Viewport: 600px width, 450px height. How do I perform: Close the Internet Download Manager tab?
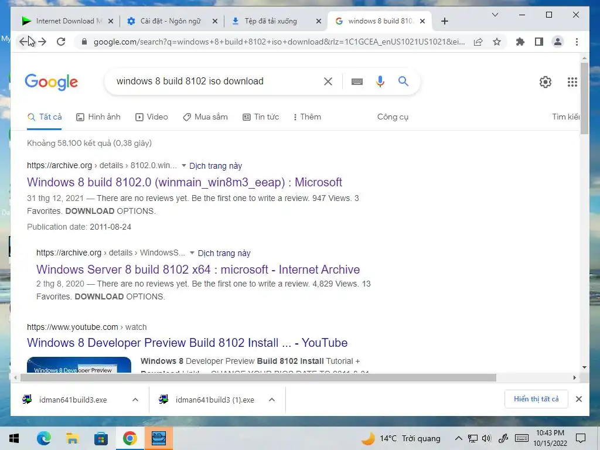tap(111, 21)
